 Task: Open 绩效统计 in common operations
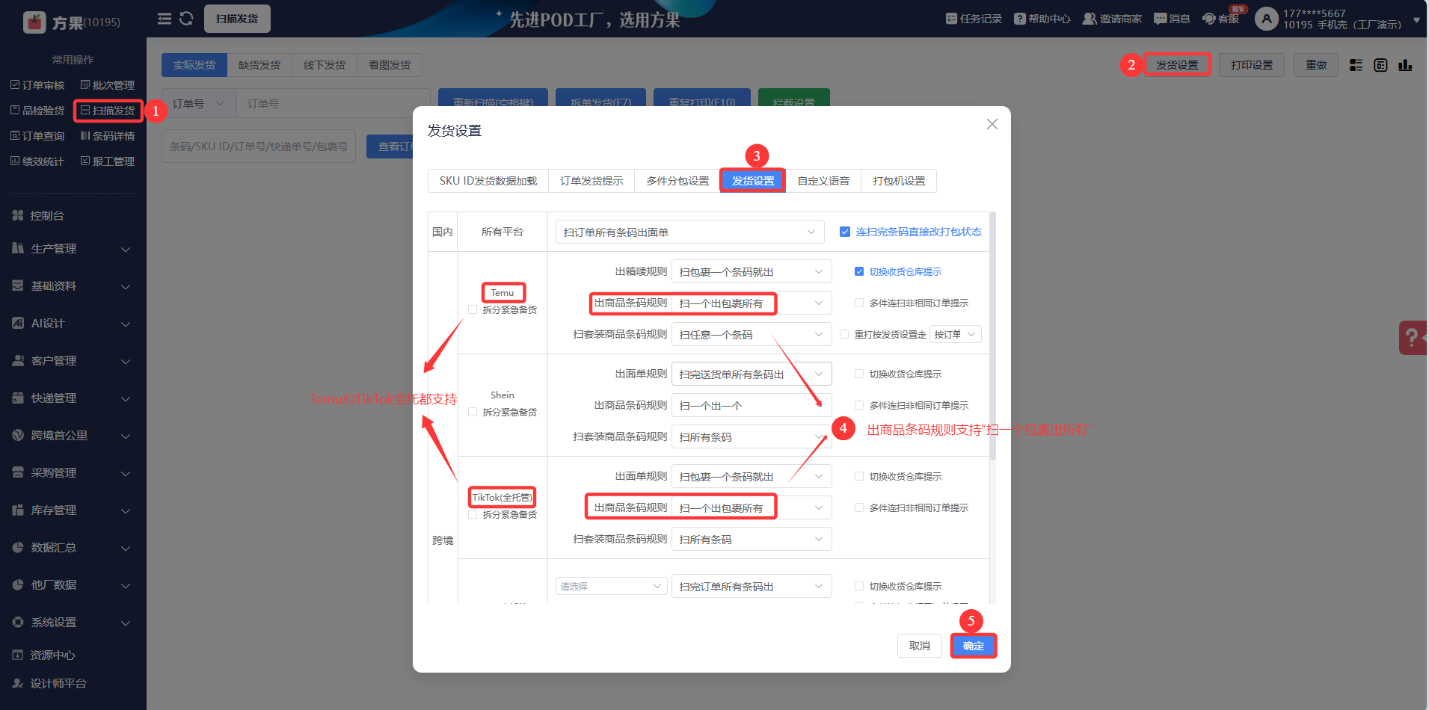tap(37, 161)
